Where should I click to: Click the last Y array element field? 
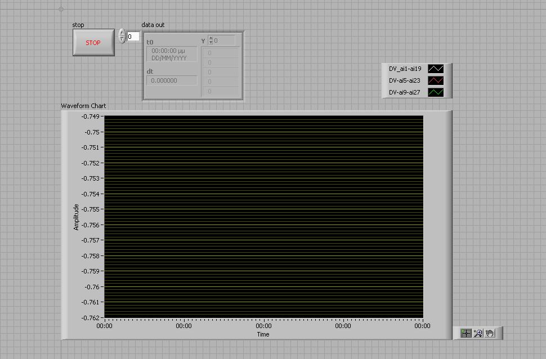221,91
